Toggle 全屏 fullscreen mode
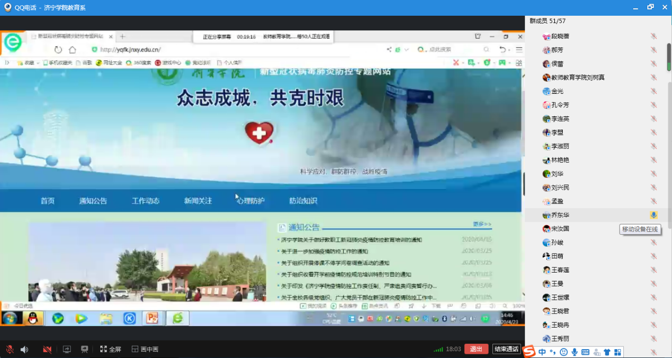672x358 pixels. point(110,349)
